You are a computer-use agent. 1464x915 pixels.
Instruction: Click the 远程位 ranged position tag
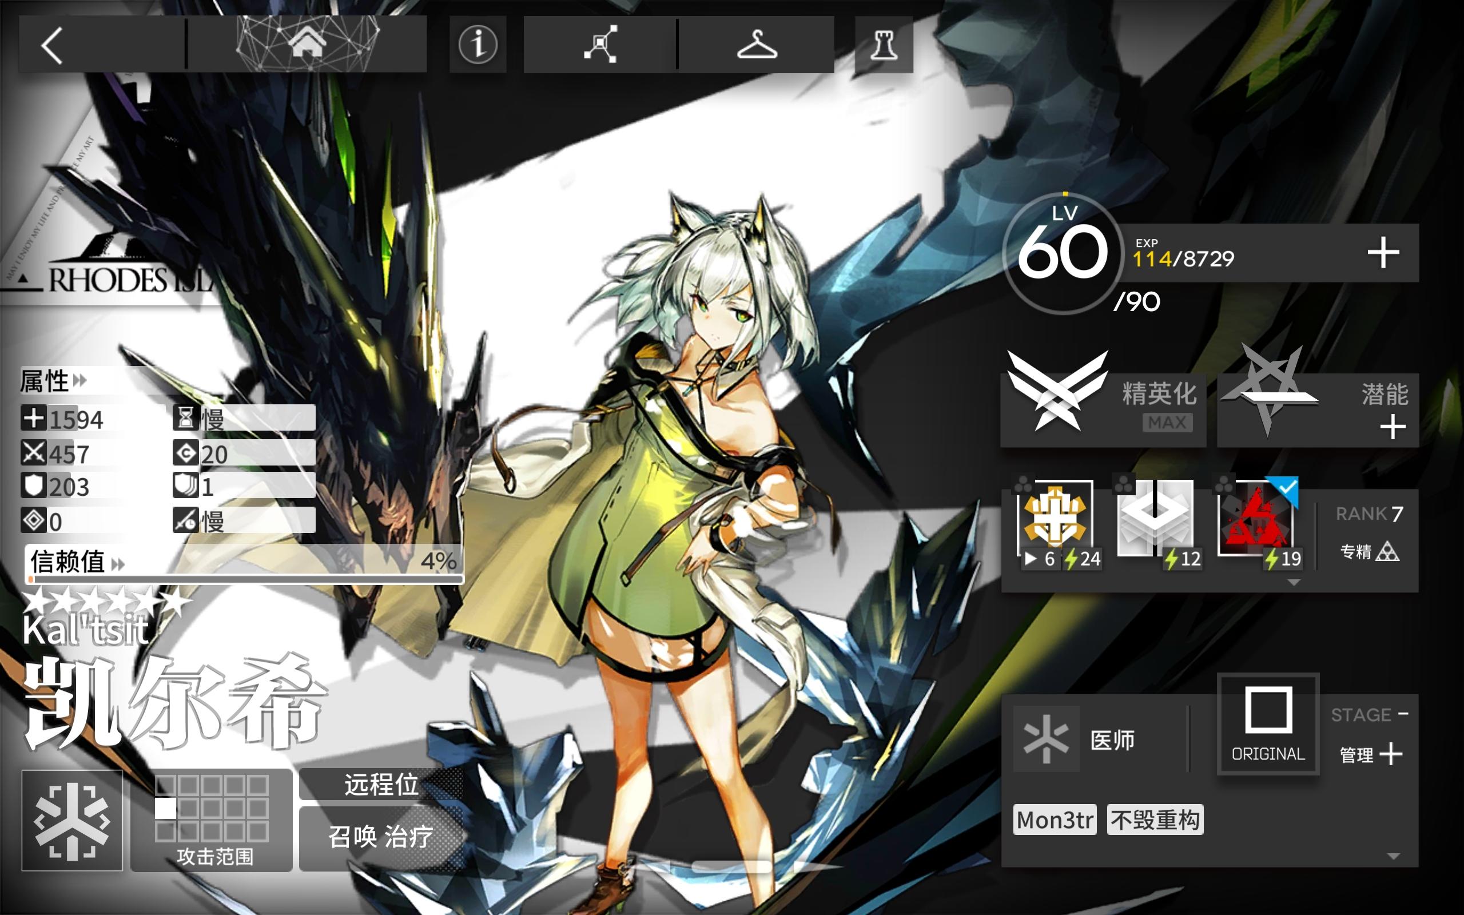click(381, 784)
